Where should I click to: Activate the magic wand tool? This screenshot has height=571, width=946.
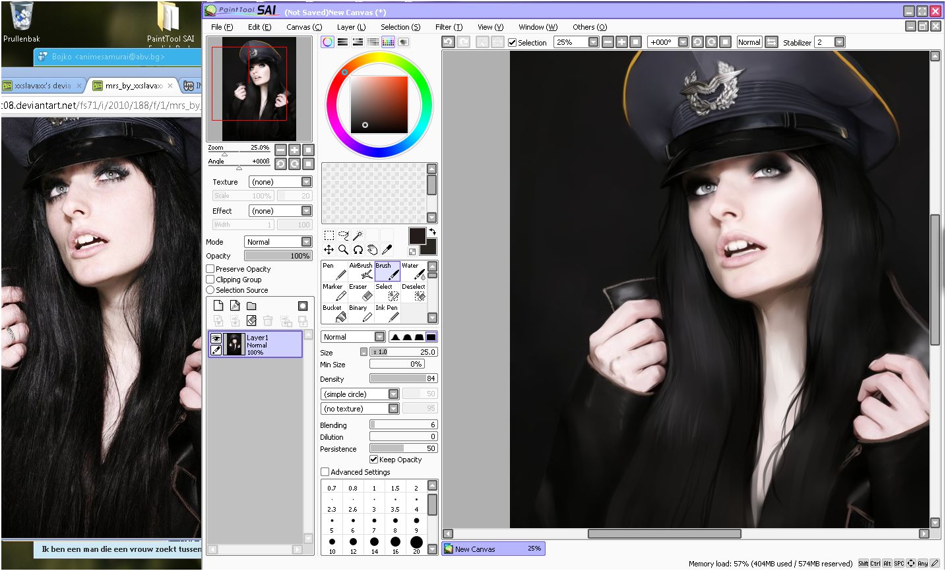[x=358, y=235]
